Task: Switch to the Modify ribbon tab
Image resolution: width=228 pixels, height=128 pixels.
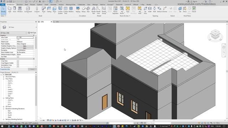Action: (x=149, y=5)
